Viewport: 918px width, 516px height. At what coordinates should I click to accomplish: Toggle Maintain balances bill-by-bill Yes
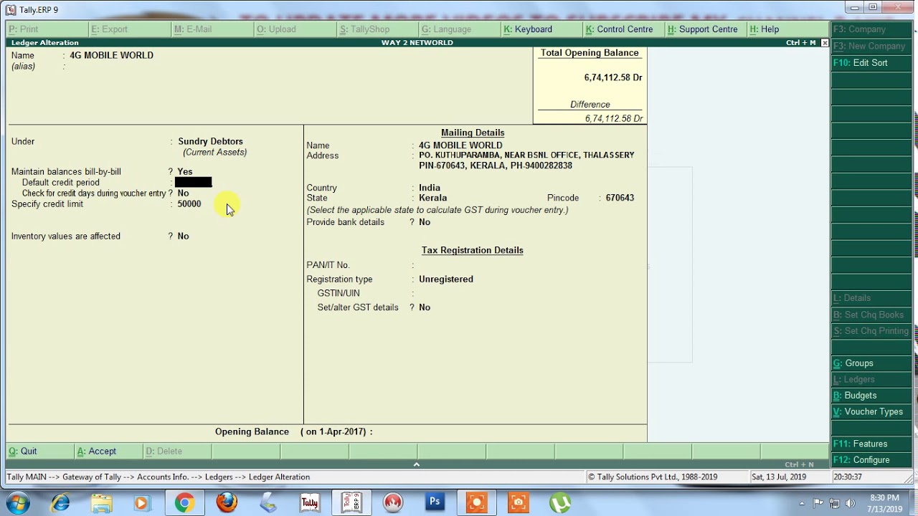tap(185, 172)
